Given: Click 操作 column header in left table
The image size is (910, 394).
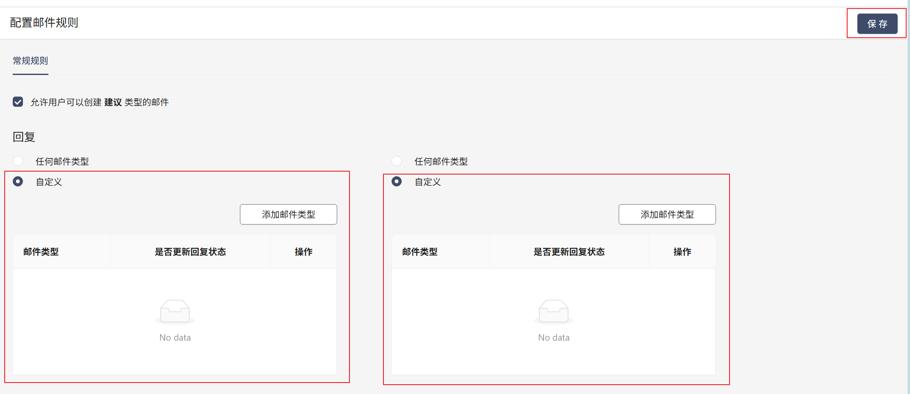Looking at the screenshot, I should pos(304,252).
